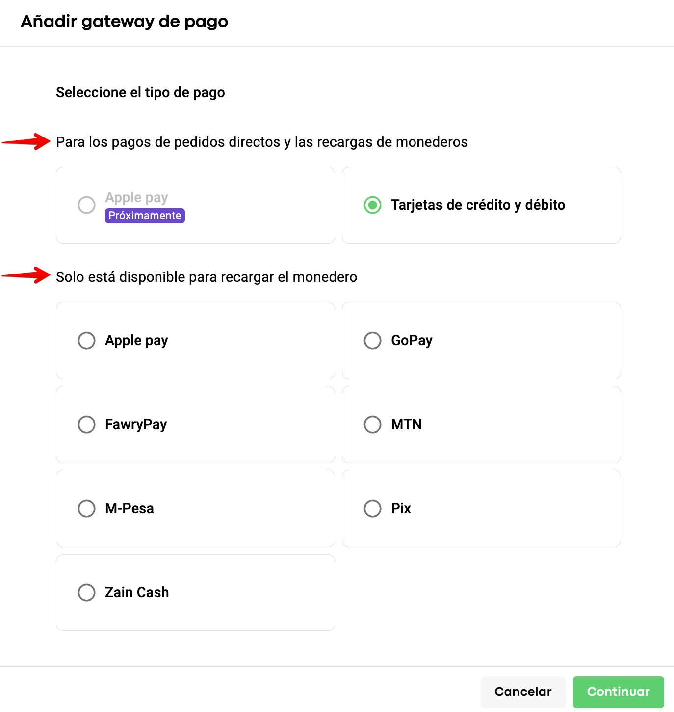This screenshot has width=674, height=712.
Task: Choose the enabled Apple pay wallet option
Action: pos(87,340)
